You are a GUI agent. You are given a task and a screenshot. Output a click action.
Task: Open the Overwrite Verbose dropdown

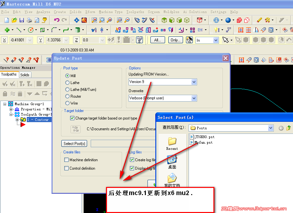pos(194,98)
